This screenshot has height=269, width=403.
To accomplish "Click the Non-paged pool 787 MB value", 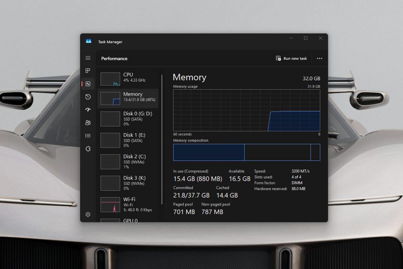I will [212, 212].
